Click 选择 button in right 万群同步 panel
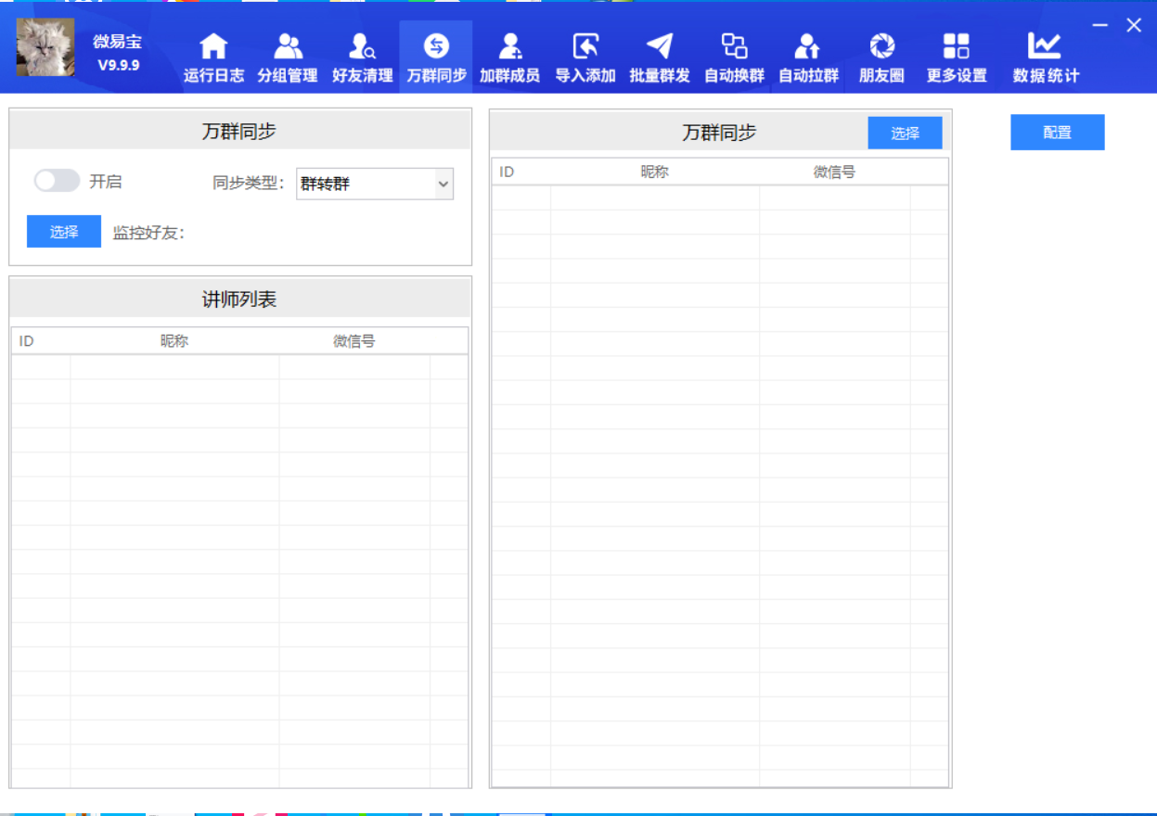Screen dimensions: 1157x816 point(905,133)
